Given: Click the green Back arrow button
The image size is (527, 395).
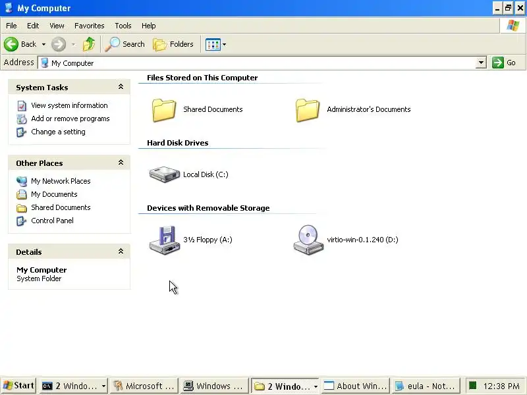Looking at the screenshot, I should 11,44.
